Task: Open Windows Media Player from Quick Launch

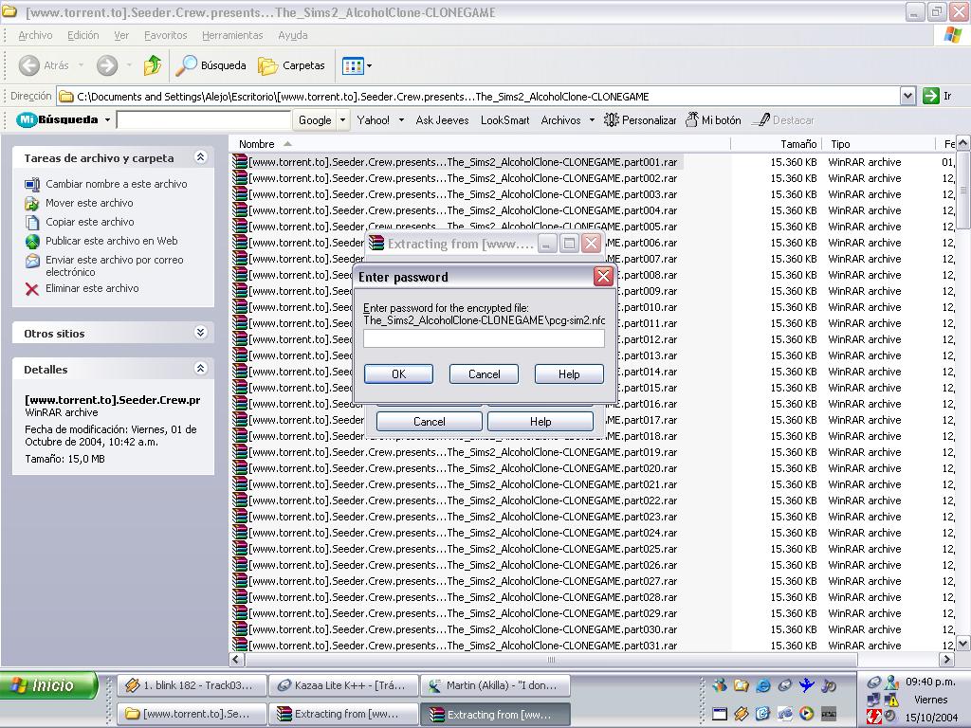Action: pos(806,714)
